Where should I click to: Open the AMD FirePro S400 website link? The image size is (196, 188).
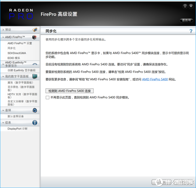coord(155,79)
